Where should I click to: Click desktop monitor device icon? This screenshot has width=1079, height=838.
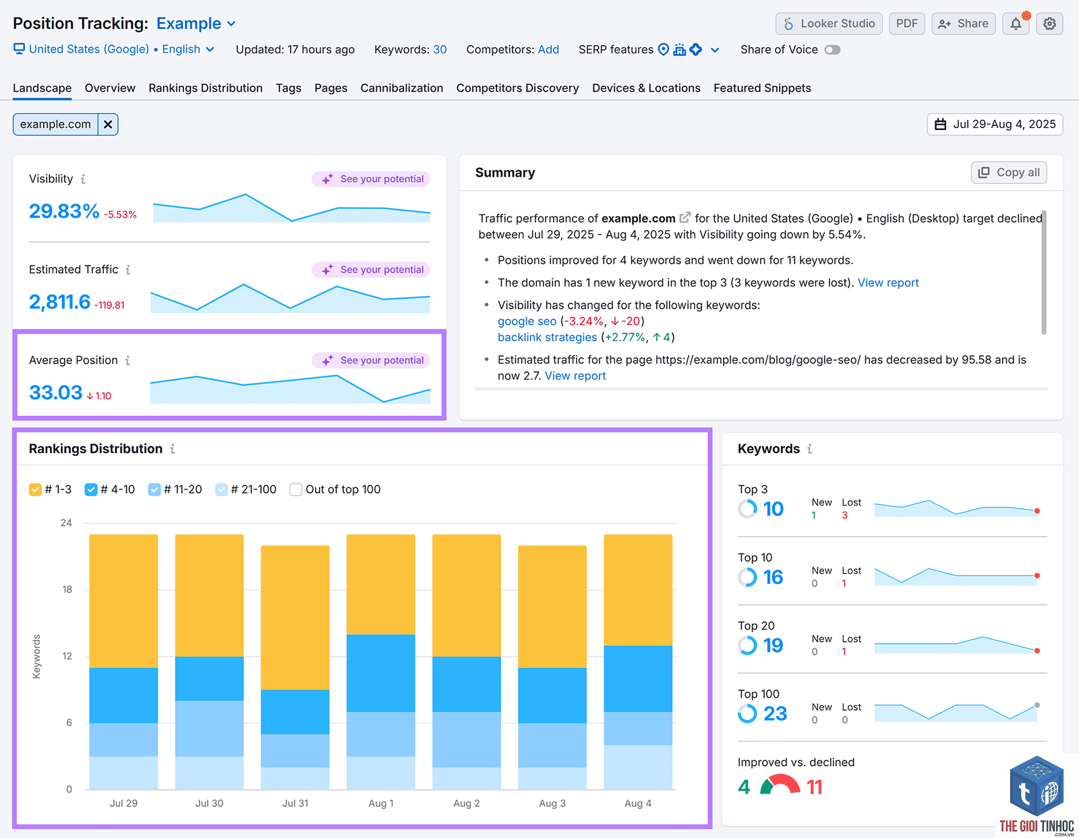point(19,49)
